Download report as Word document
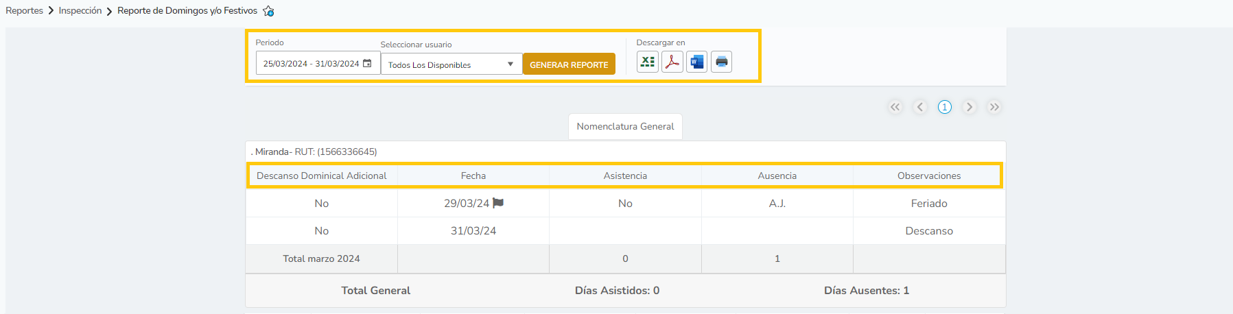The image size is (1233, 314). coord(696,62)
